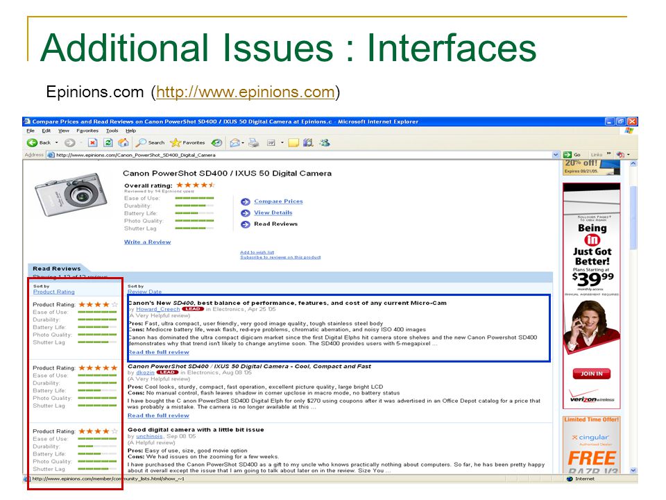
Task: Click the vertical scrollbar up arrow
Action: point(633,164)
